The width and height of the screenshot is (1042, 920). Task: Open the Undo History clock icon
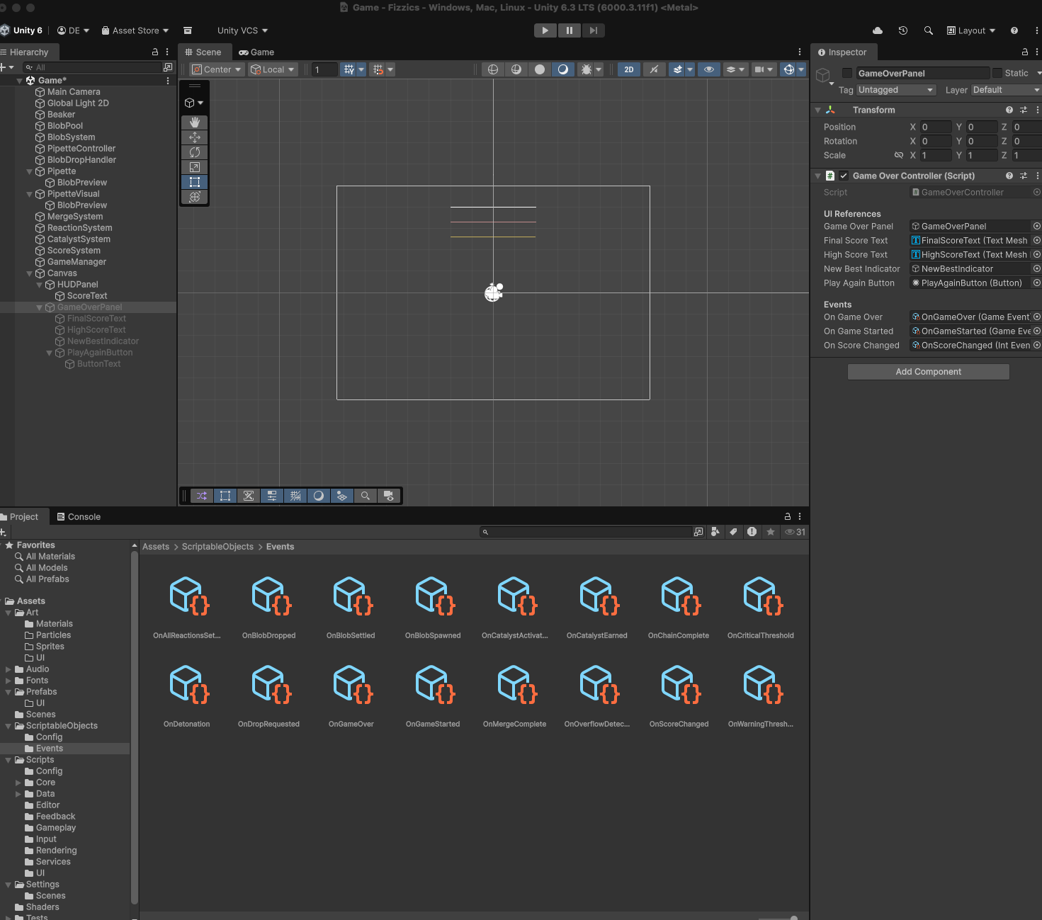pos(902,30)
